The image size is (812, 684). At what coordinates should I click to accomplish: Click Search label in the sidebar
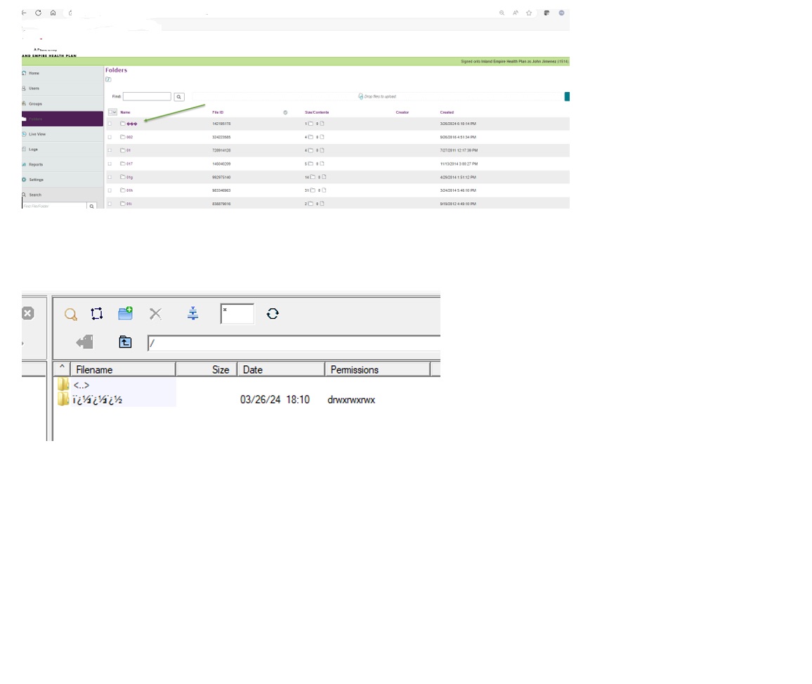(34, 195)
